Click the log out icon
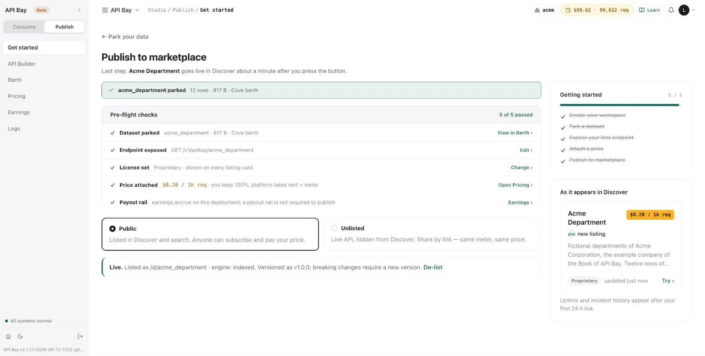 point(80,336)
